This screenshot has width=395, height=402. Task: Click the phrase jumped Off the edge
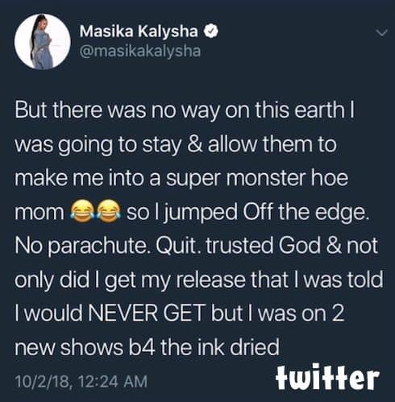coord(264,213)
